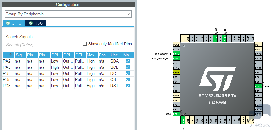Sort by the Max... column header
The width and height of the screenshot is (273, 130).
coord(92,55)
